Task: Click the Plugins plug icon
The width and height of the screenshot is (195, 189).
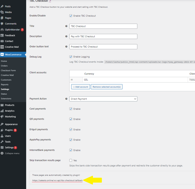Action: coord(2,130)
